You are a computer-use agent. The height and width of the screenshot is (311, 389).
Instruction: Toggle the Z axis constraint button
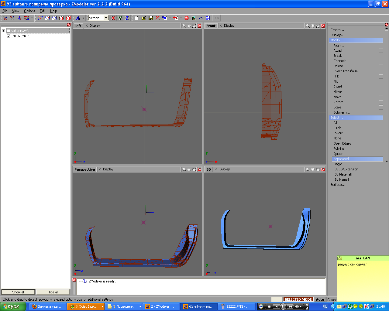click(127, 18)
